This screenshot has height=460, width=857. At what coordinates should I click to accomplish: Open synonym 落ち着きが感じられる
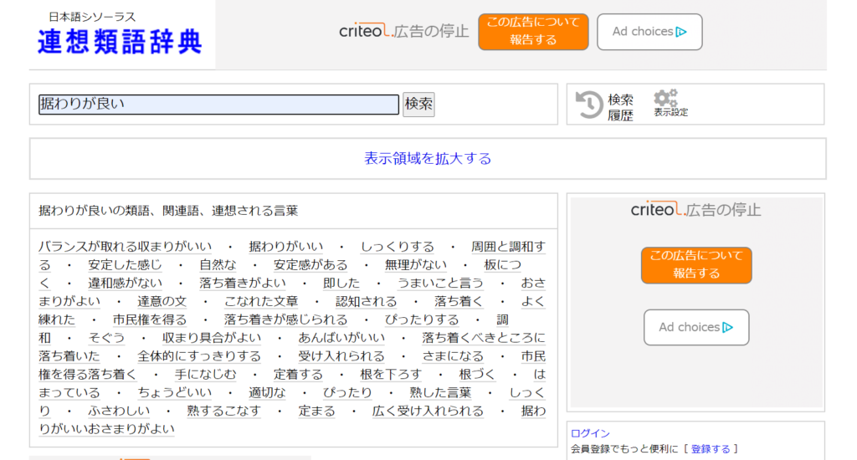point(286,319)
